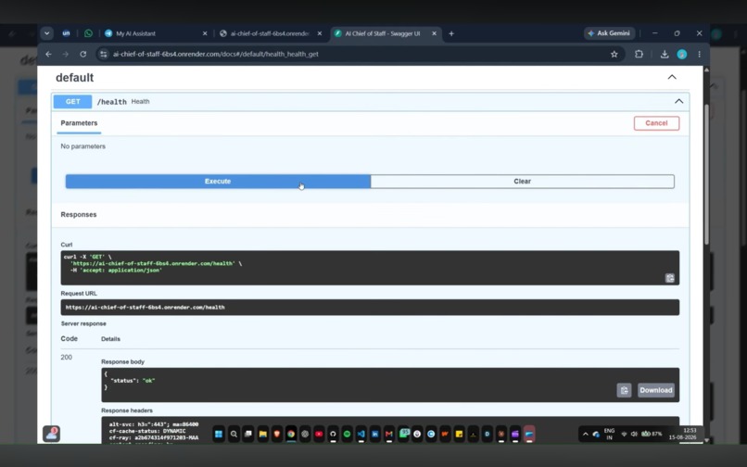This screenshot has width=747, height=467.
Task: Switch to the ai-chief-of-staff-6bs4.onrender tab
Action: tap(270, 33)
